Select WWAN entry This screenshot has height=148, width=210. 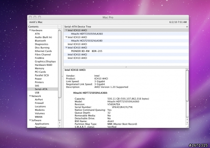tap(39, 117)
